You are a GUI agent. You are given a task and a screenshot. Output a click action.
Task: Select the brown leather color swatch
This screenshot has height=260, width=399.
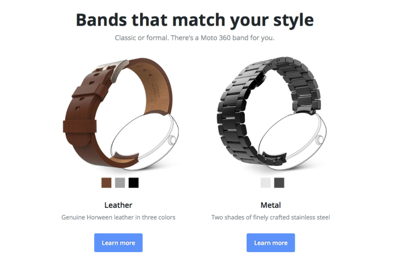coord(107,183)
